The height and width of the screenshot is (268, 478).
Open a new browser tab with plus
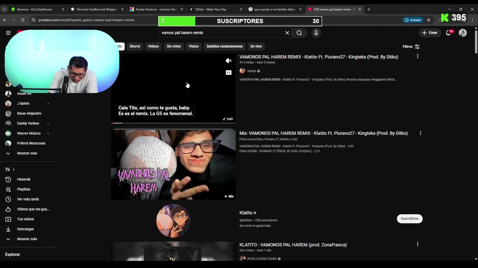tap(369, 9)
